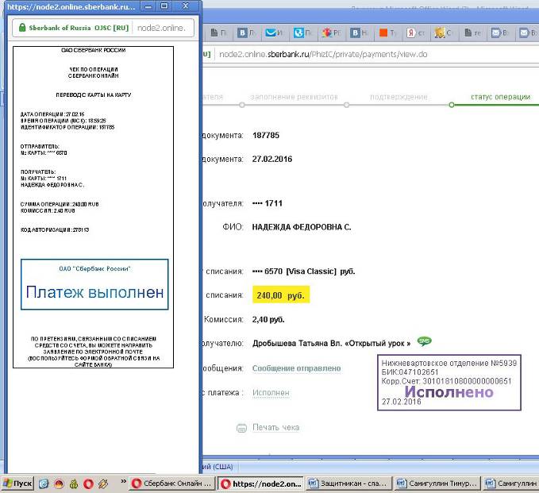
Task: Switch to Самигуллин Тимур Word document
Action: 437,483
